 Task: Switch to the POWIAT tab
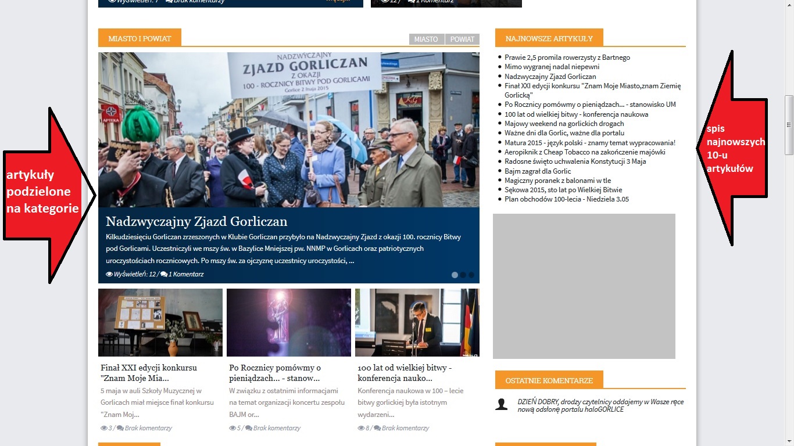[462, 39]
